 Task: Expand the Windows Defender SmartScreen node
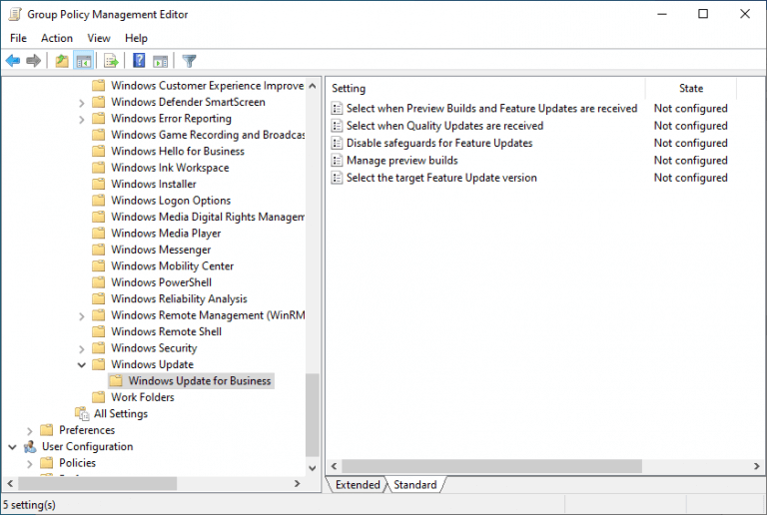[82, 103]
